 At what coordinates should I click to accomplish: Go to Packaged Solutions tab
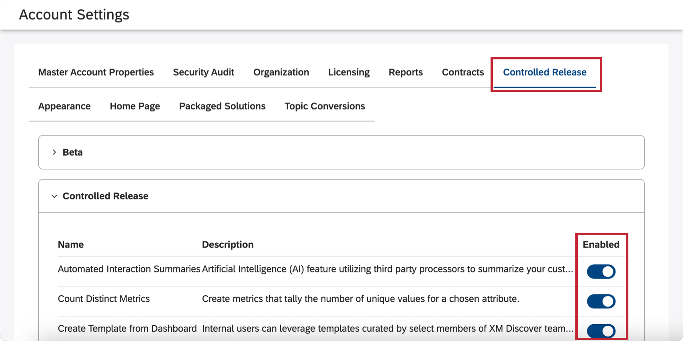(x=222, y=106)
